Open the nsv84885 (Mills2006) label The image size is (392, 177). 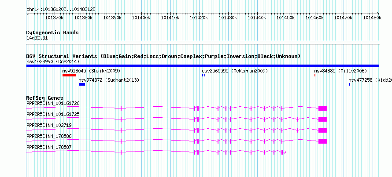(340, 71)
